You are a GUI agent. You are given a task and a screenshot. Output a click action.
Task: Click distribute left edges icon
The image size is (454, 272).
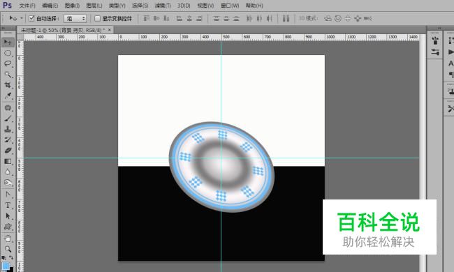pyautogui.click(x=249, y=19)
